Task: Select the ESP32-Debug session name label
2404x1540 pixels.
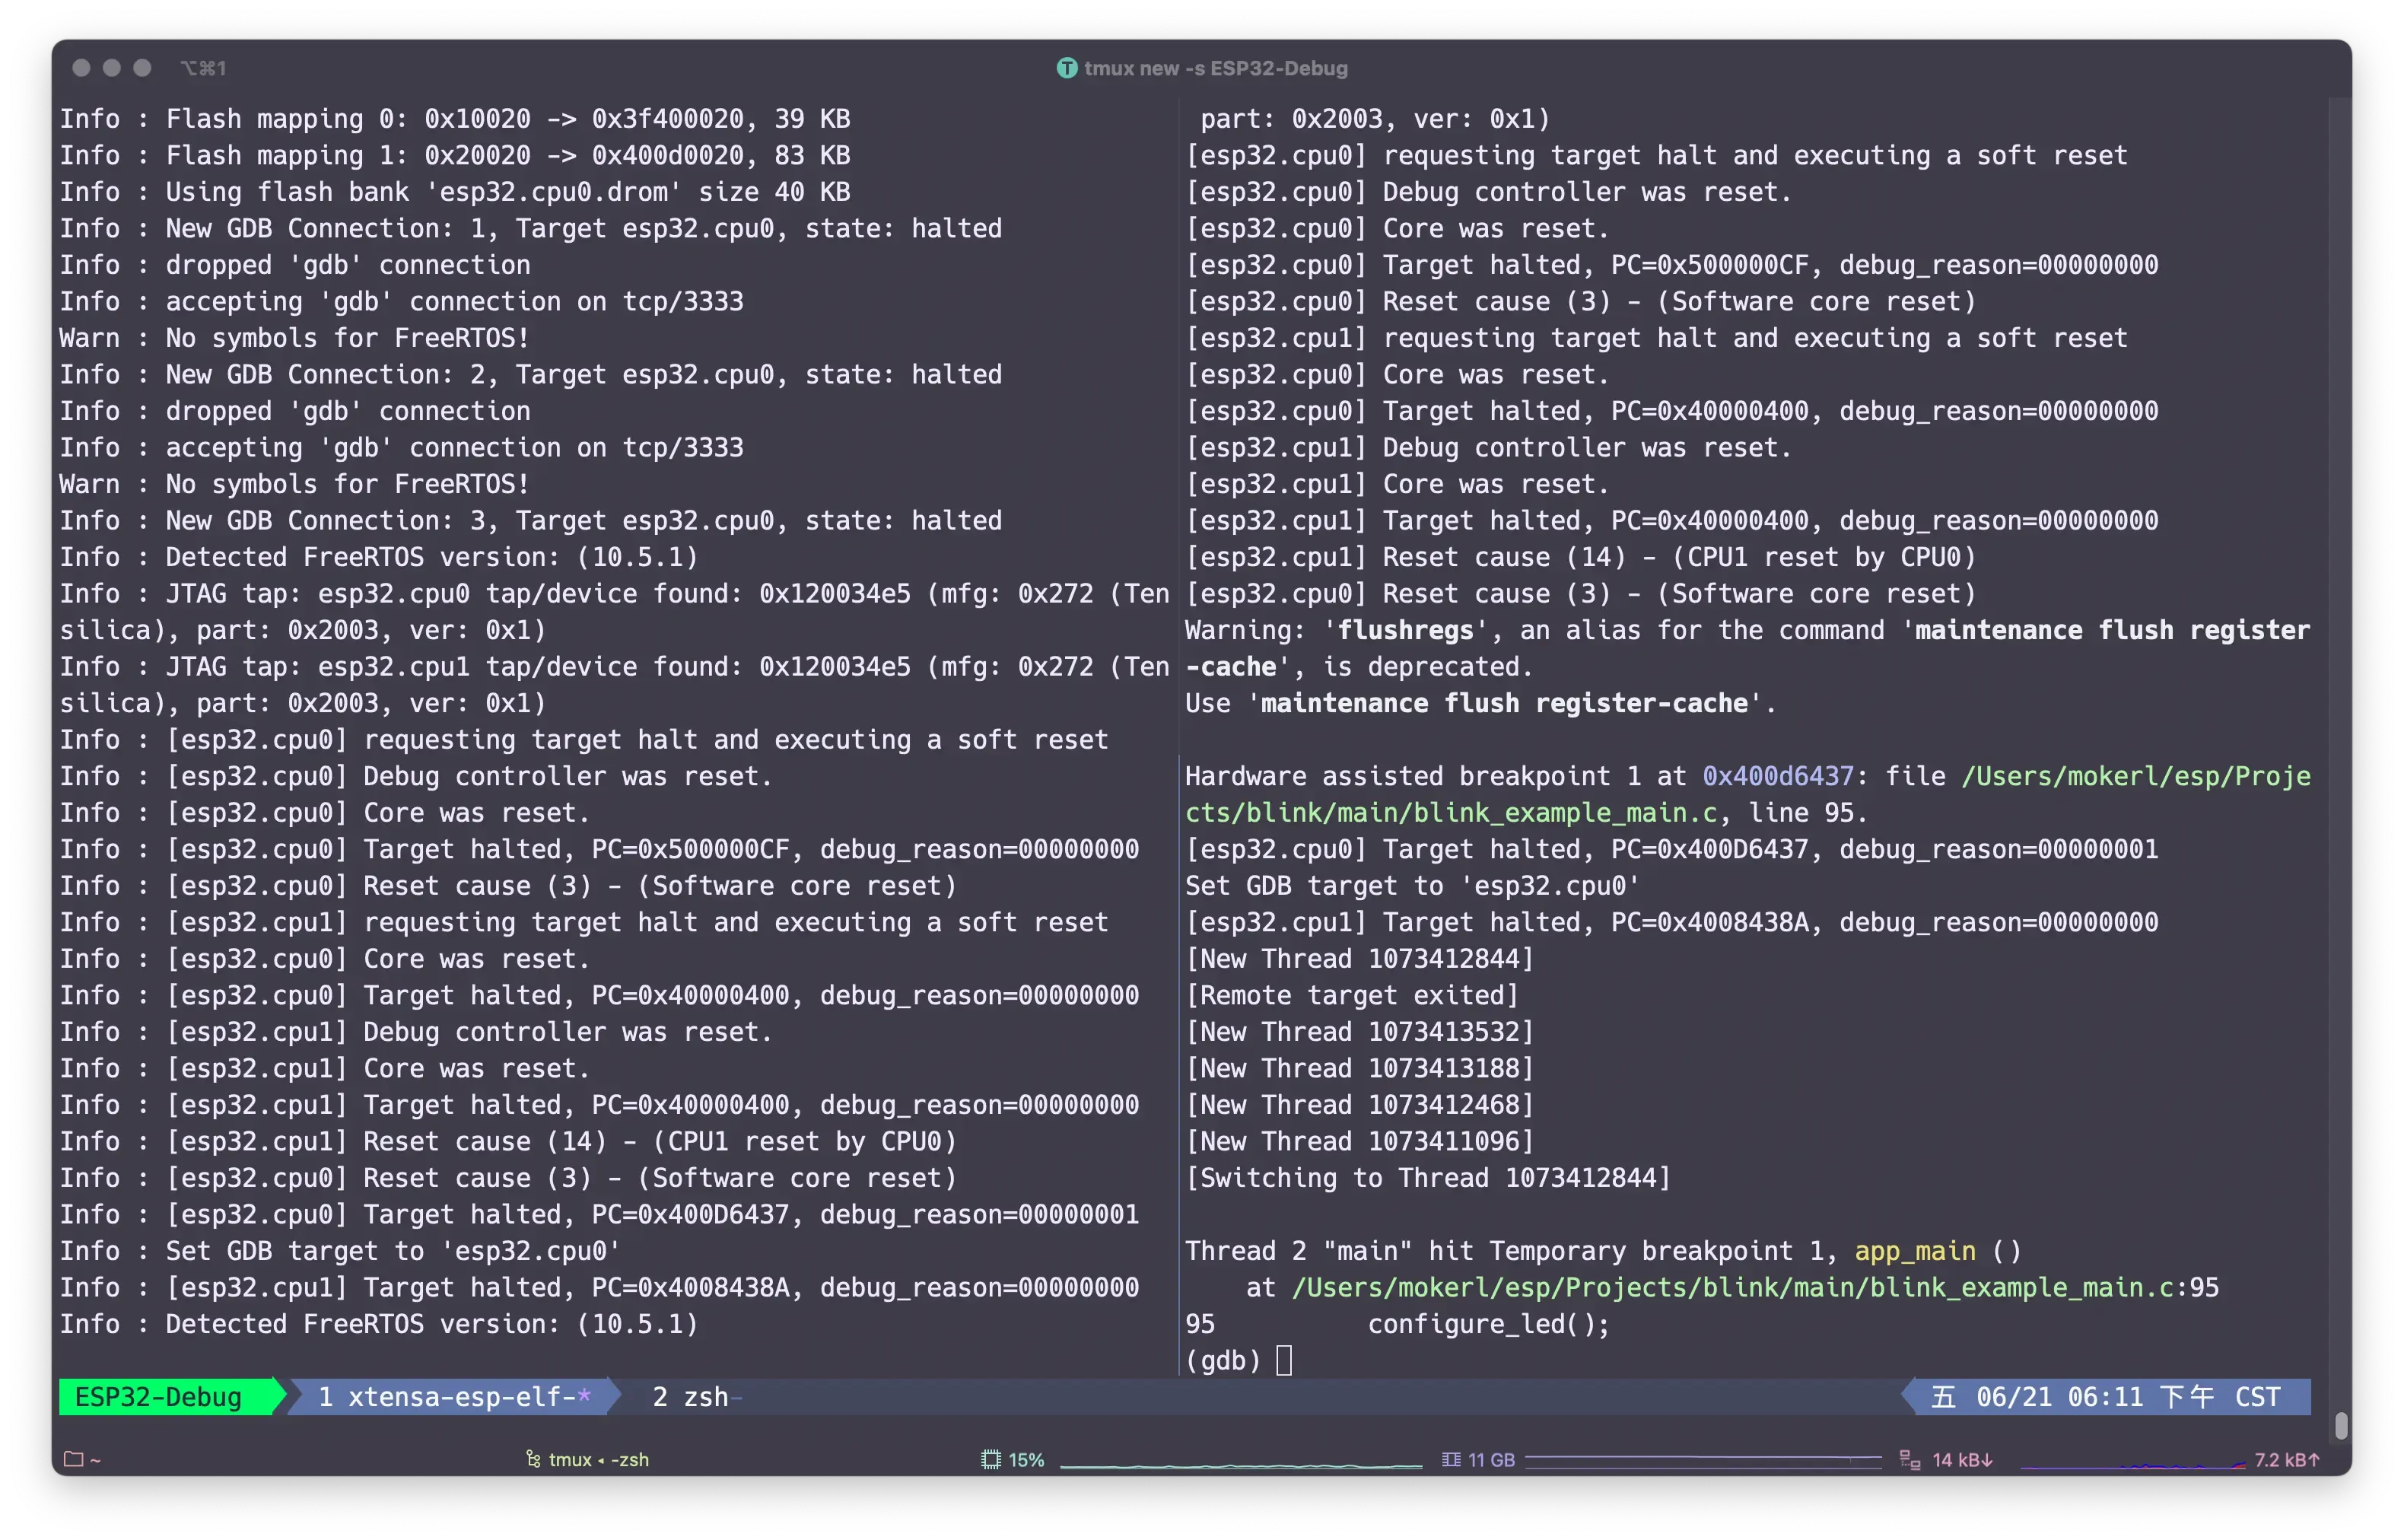Action: tap(160, 1397)
